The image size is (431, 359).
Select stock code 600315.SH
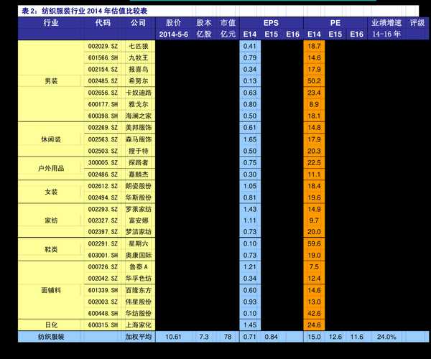click(103, 325)
